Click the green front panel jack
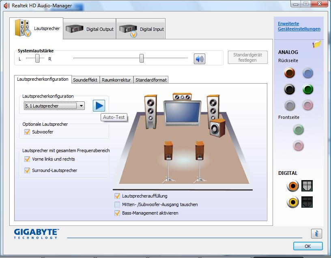 (x=298, y=129)
